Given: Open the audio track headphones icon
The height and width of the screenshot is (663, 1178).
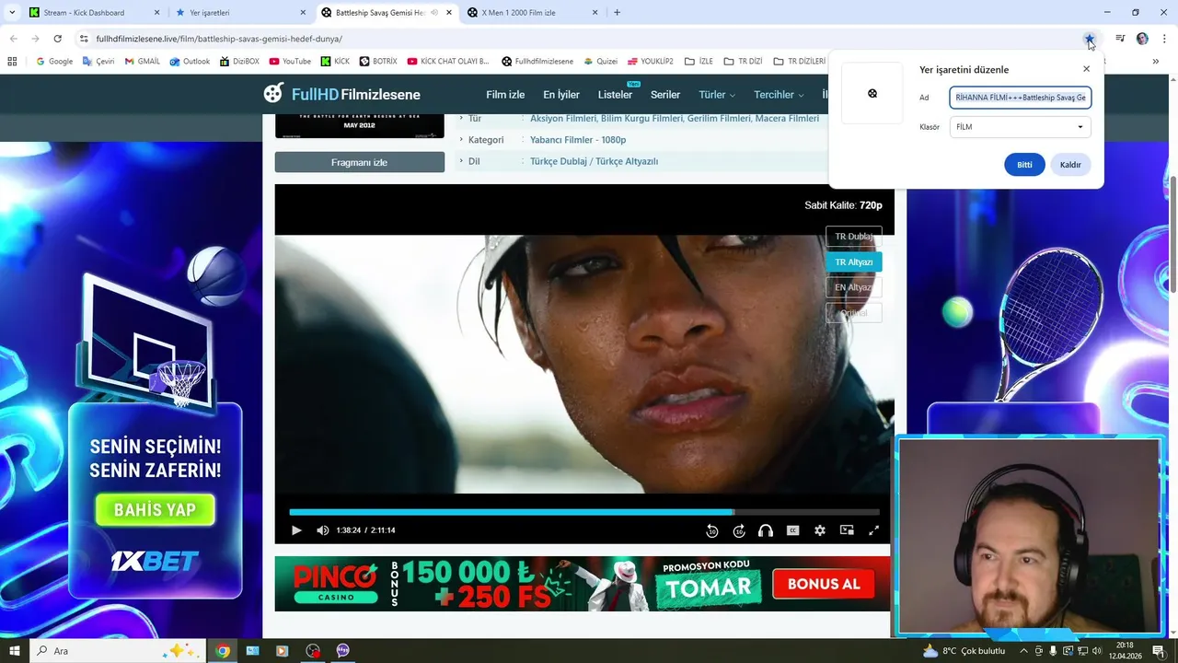Looking at the screenshot, I should (766, 530).
